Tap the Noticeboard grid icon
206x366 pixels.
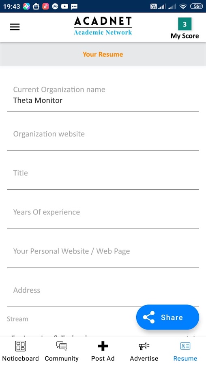20,346
